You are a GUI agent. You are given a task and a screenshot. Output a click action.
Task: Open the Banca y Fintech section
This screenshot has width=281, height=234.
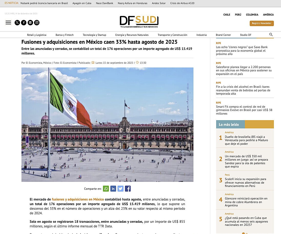click(x=64, y=35)
